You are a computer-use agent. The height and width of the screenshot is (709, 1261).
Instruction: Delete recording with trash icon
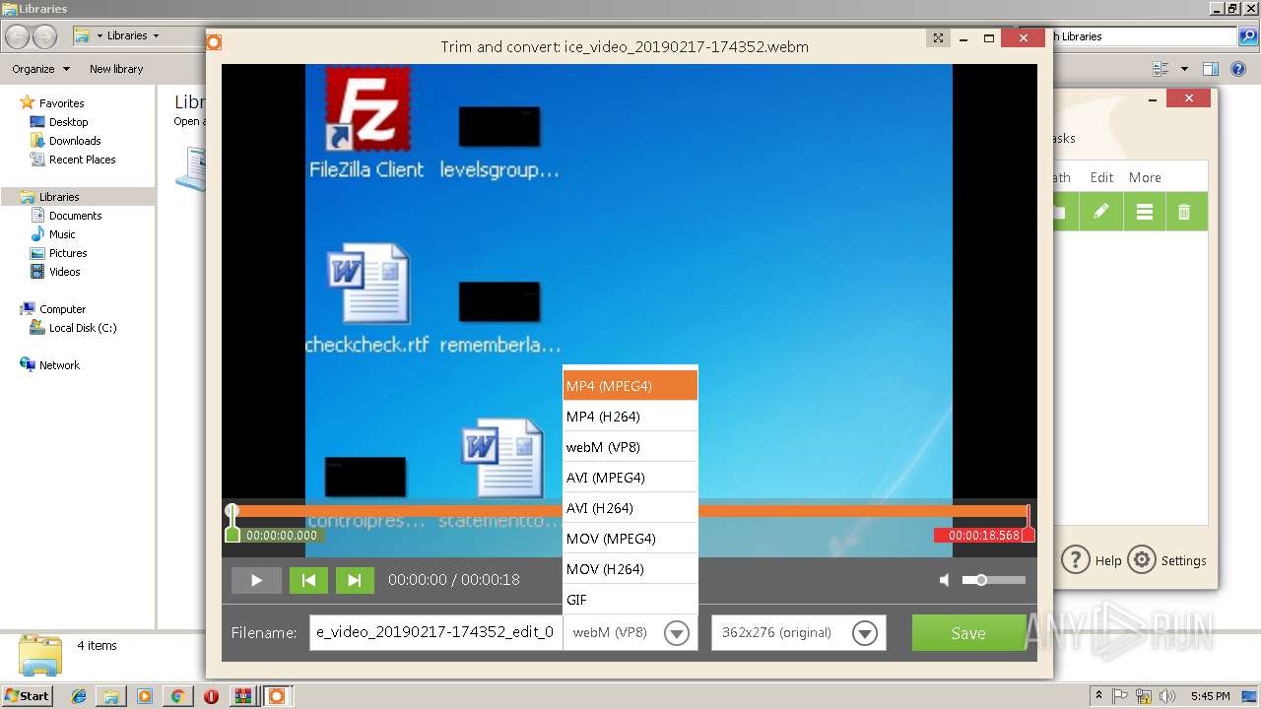tap(1185, 212)
